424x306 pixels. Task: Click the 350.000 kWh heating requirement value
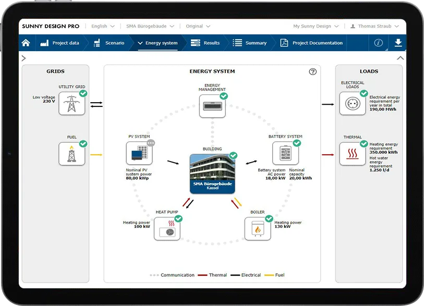[x=383, y=152]
